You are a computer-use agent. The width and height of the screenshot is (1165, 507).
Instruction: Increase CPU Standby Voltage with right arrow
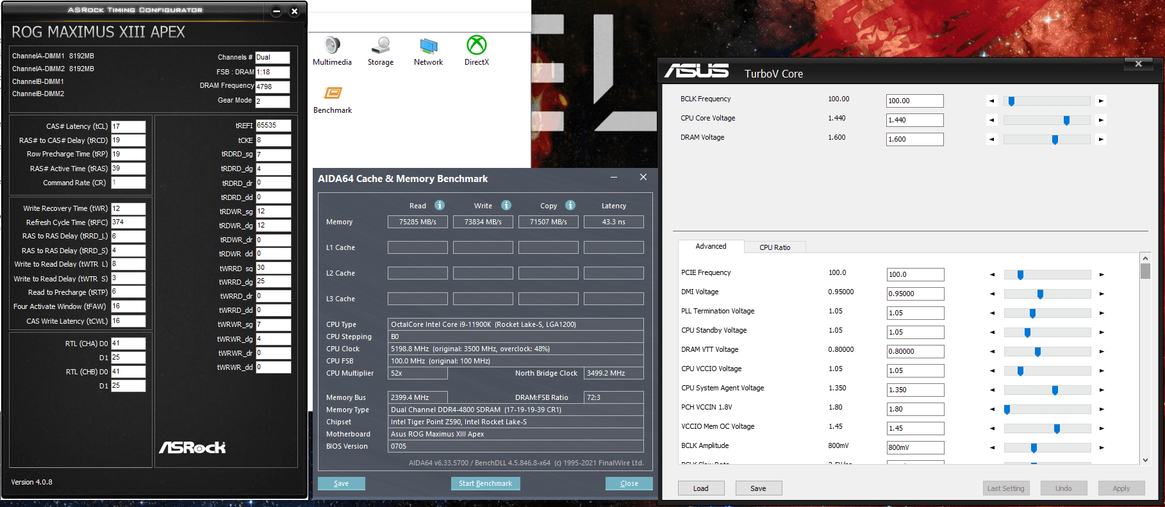pos(1102,332)
